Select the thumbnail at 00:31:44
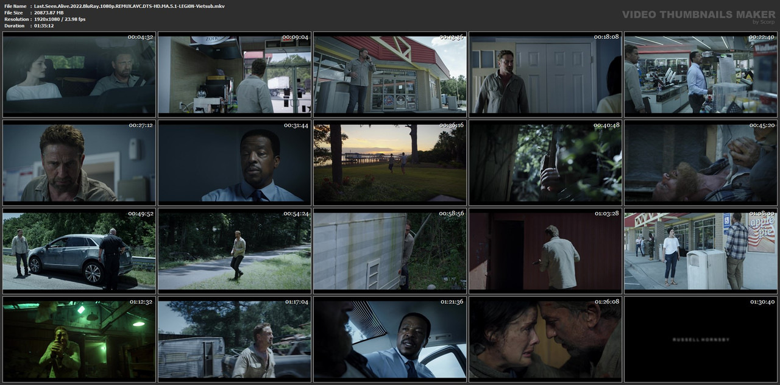Screen dimensions: 780x385 pyautogui.click(x=235, y=163)
